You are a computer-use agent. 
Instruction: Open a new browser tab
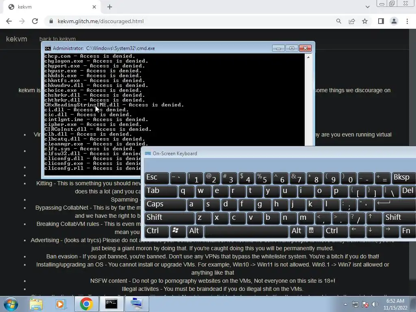pos(110,7)
